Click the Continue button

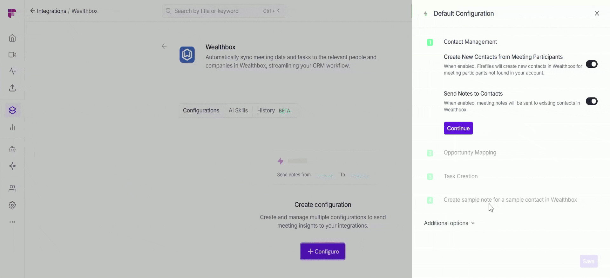[x=458, y=128]
